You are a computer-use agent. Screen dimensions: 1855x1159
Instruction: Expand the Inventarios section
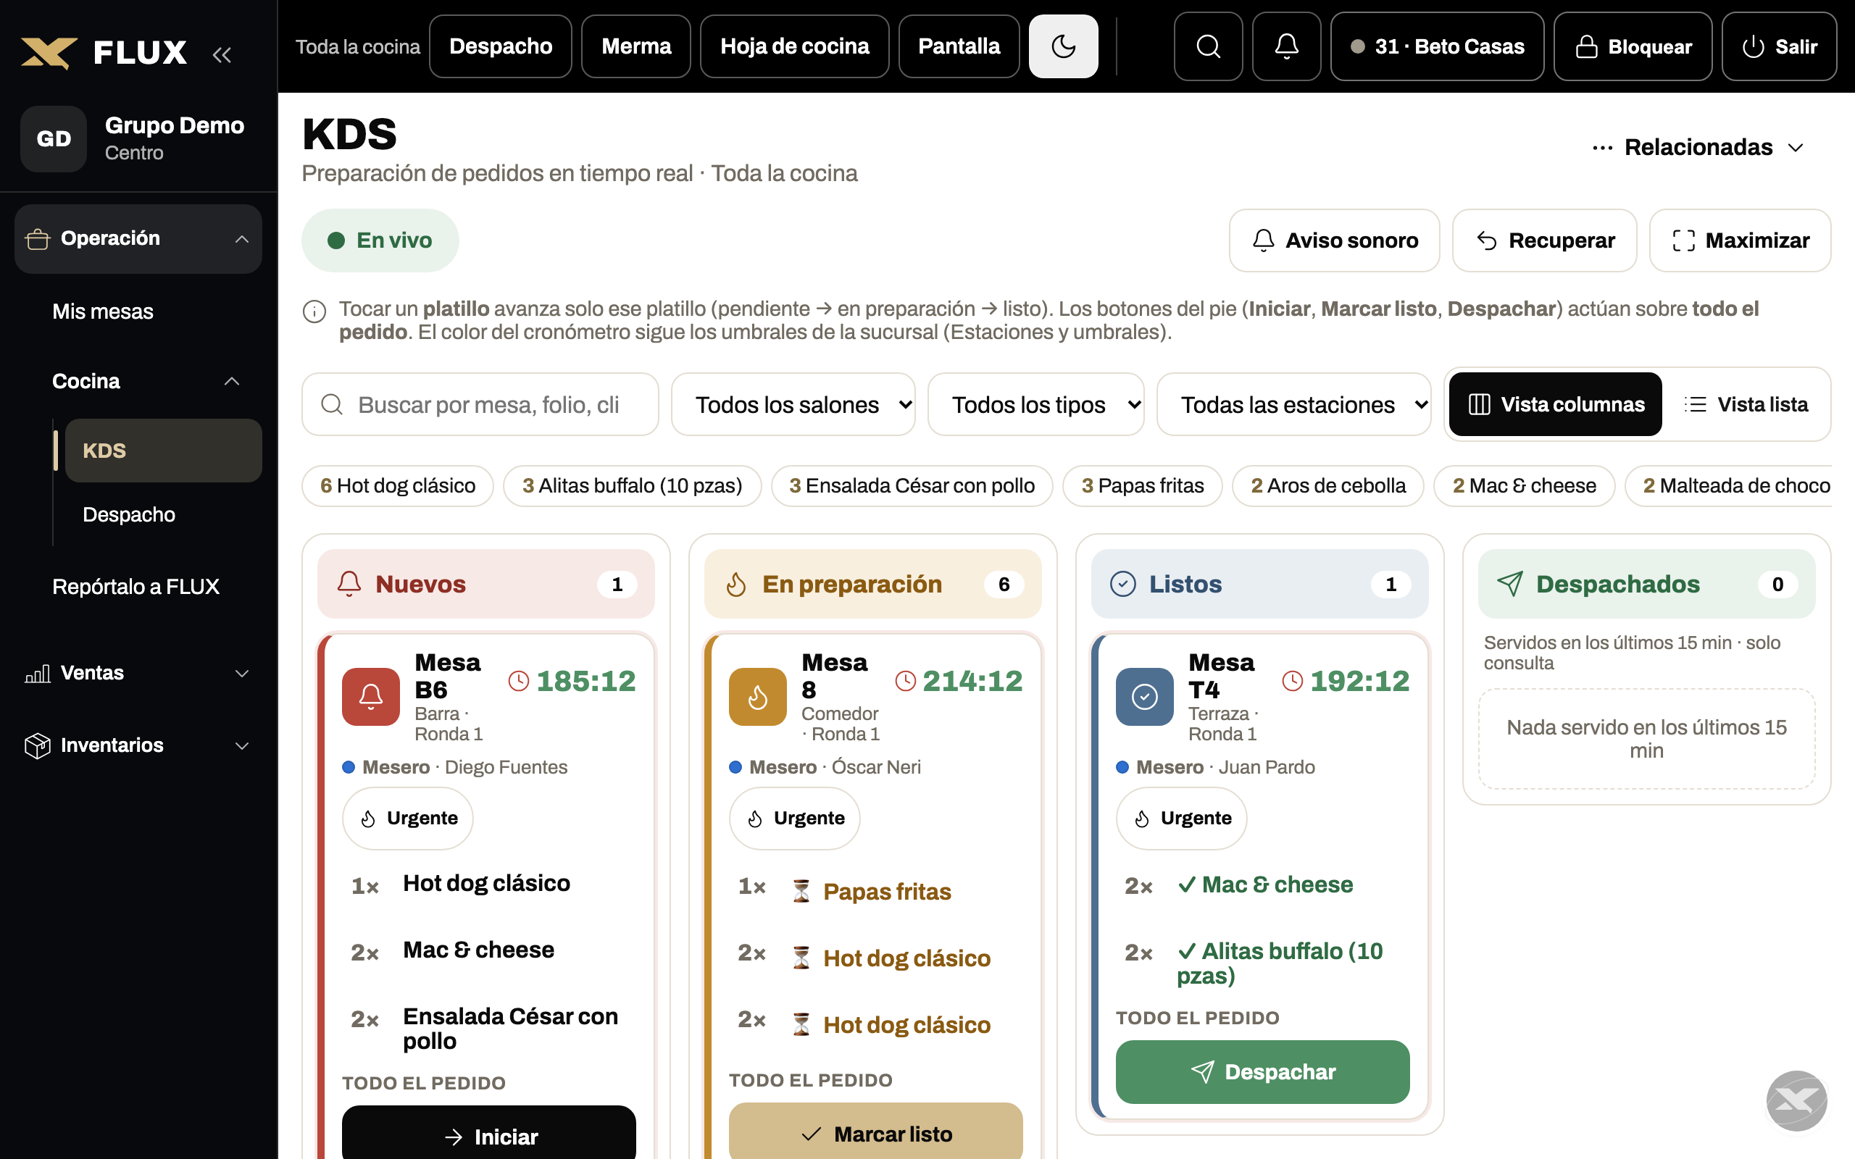click(x=138, y=745)
